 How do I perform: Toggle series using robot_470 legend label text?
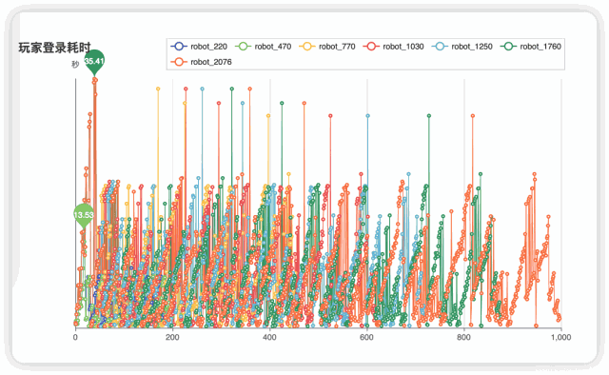pyautogui.click(x=273, y=47)
